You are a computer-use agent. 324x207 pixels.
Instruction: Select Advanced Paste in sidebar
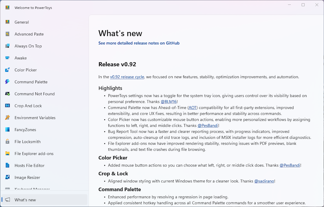click(x=44, y=34)
